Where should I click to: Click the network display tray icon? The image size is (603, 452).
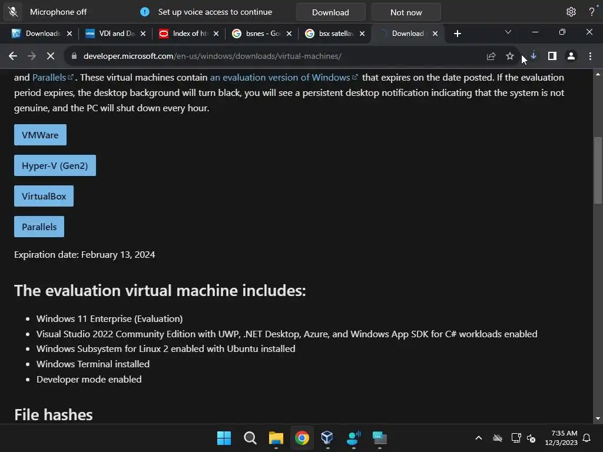(516, 438)
